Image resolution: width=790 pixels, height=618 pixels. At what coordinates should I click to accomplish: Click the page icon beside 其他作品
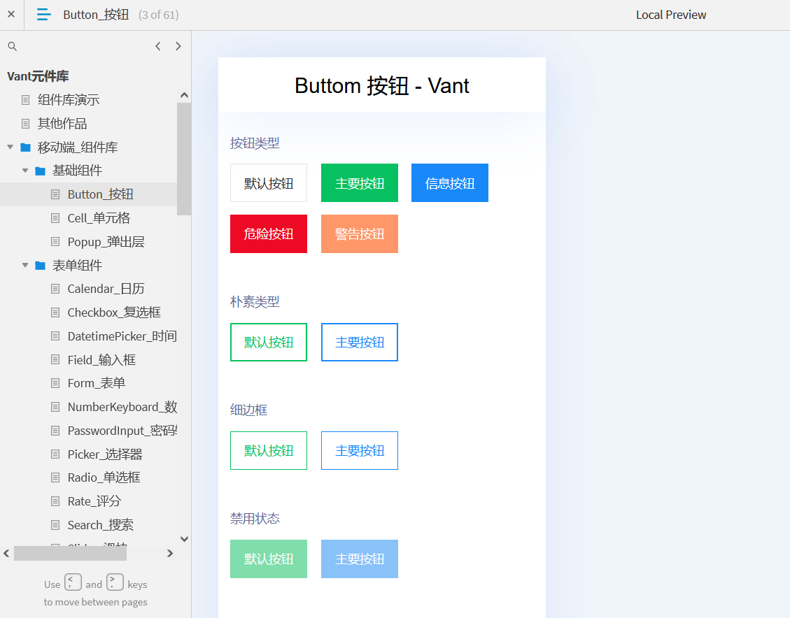[x=26, y=123]
